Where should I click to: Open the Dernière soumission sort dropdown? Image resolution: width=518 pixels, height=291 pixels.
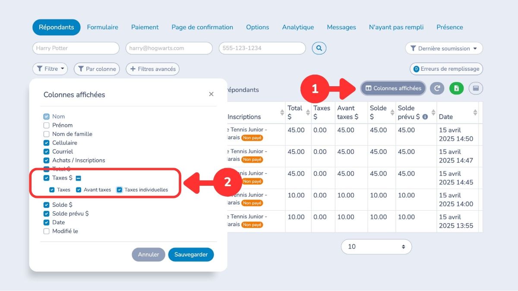(444, 48)
